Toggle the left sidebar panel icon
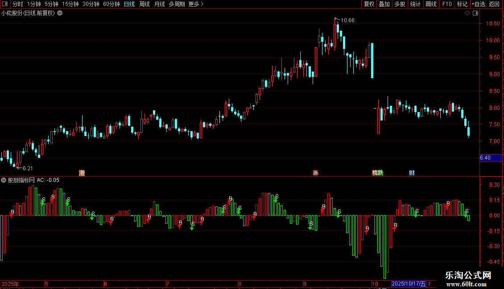 coord(5,4)
